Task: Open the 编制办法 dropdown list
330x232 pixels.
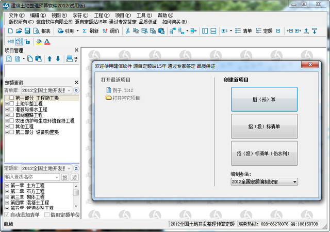Action: point(265,182)
